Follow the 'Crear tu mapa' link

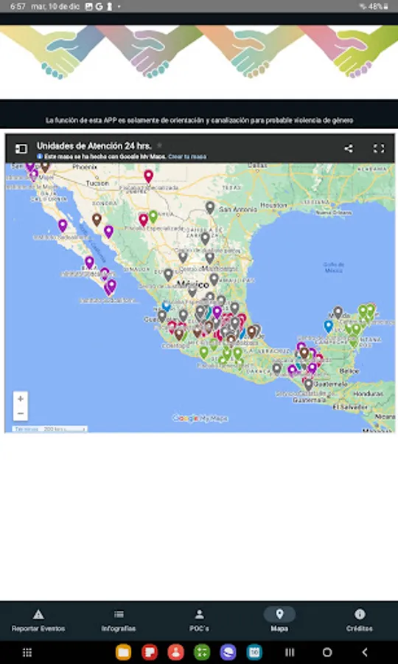[187, 156]
